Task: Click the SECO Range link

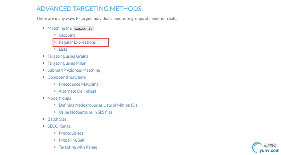Action: [59, 126]
